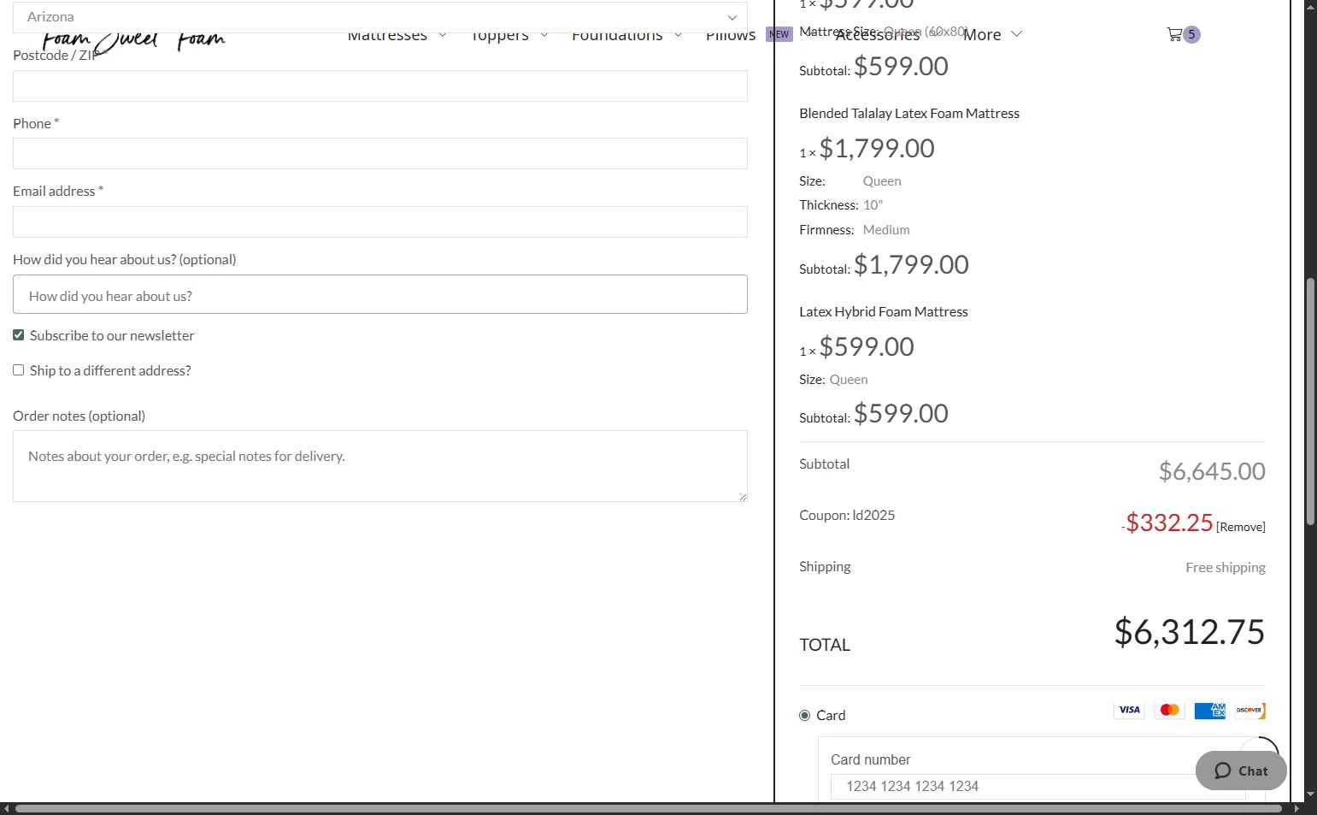Open the Accessories menu item

[878, 35]
